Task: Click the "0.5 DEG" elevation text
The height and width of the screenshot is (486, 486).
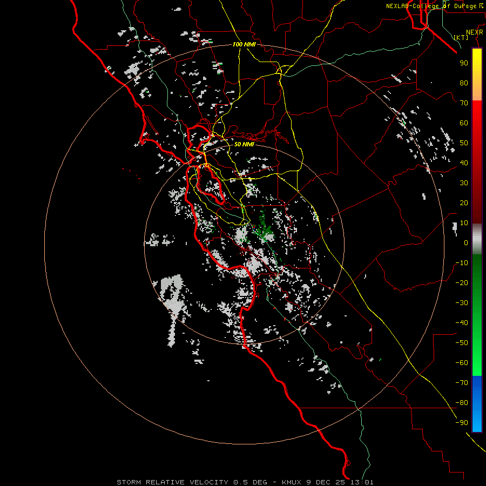Action: pyautogui.click(x=250, y=482)
